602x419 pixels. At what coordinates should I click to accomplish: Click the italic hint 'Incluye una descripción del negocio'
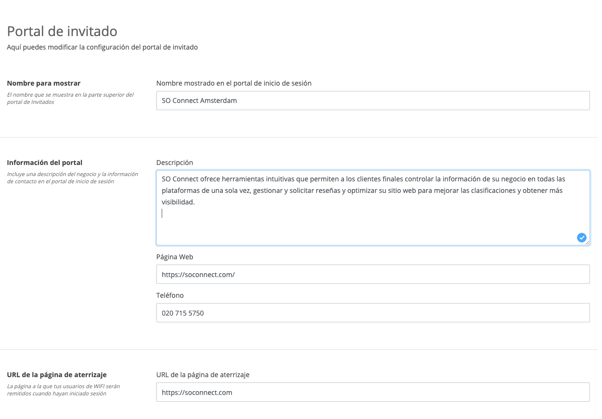pos(73,178)
